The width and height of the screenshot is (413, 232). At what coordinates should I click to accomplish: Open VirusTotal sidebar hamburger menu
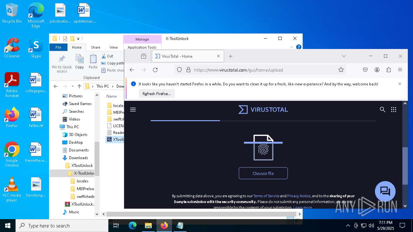coord(133,110)
